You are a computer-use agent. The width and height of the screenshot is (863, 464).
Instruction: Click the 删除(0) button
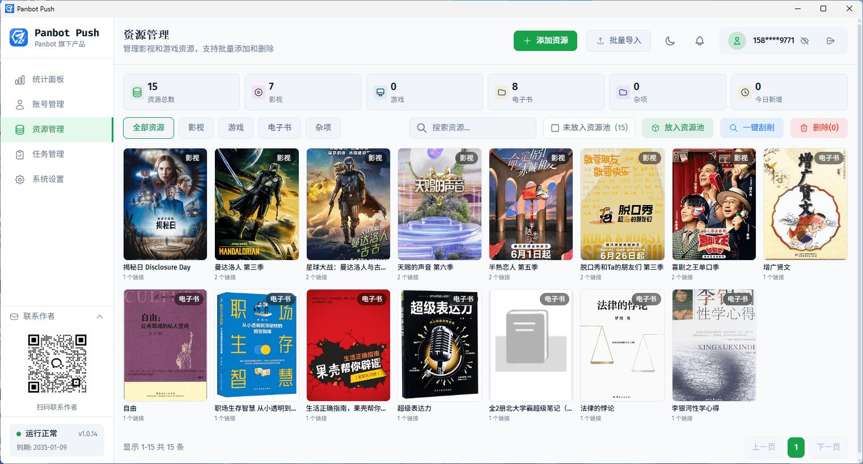(819, 128)
